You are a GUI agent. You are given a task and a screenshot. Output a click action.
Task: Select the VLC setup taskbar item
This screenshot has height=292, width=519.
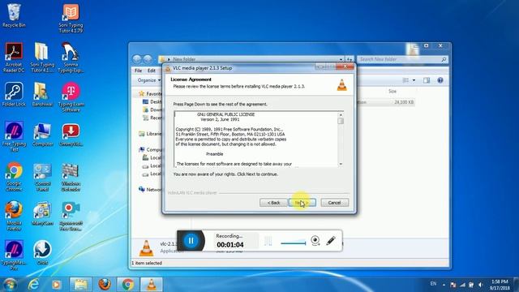tap(152, 285)
